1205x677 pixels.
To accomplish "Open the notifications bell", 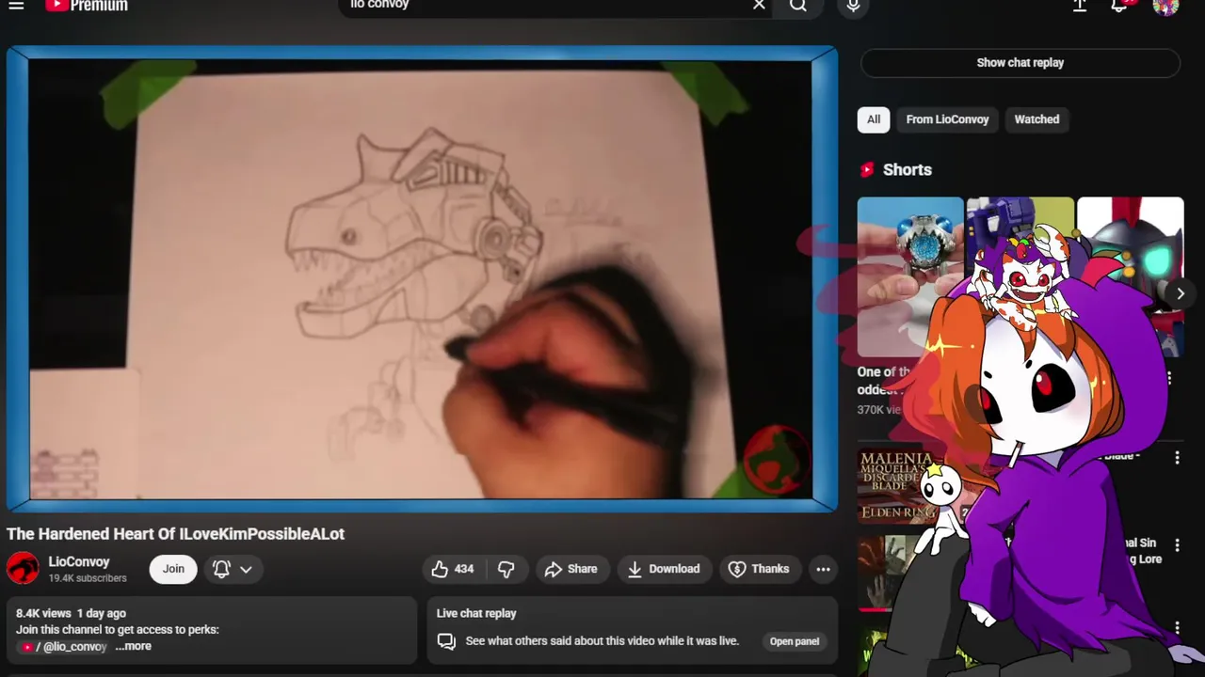I will tap(1119, 6).
